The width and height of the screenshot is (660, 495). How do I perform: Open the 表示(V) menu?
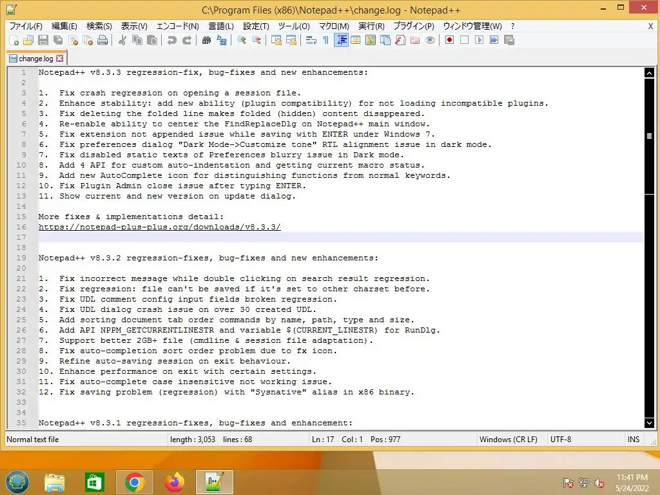coord(134,26)
